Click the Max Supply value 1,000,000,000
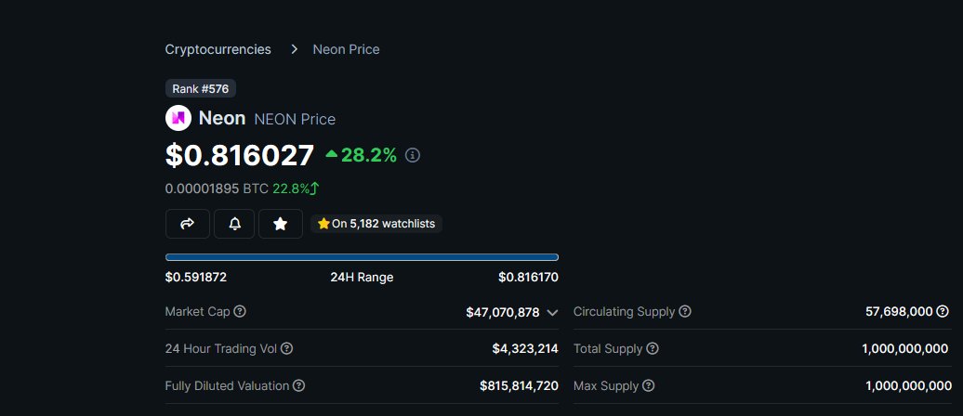 (x=909, y=386)
